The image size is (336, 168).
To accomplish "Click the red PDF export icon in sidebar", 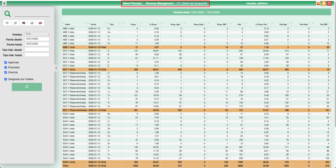I will pyautogui.click(x=40, y=23).
